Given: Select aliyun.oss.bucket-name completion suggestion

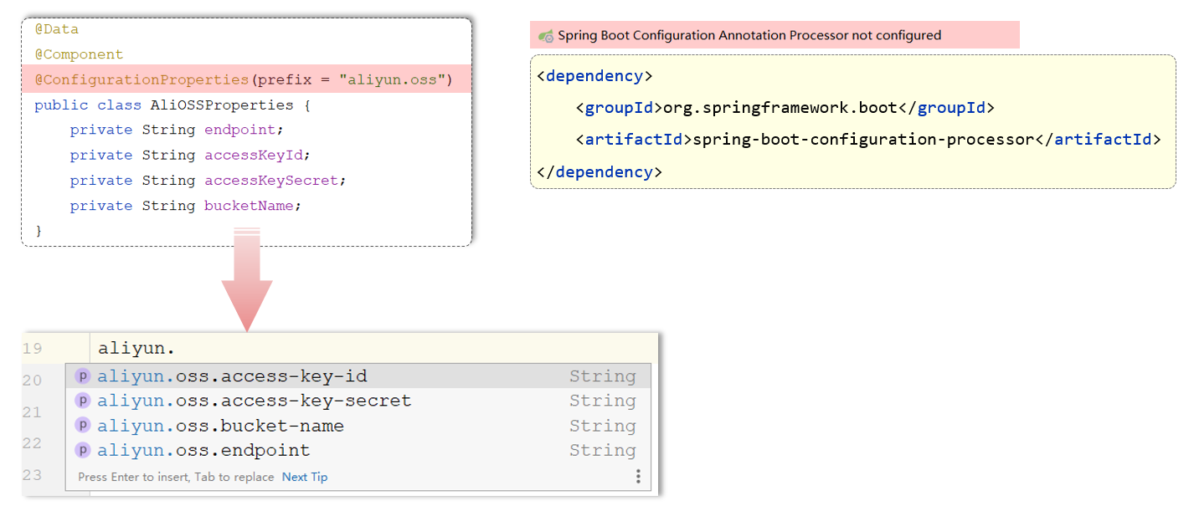Looking at the screenshot, I should click(x=358, y=426).
